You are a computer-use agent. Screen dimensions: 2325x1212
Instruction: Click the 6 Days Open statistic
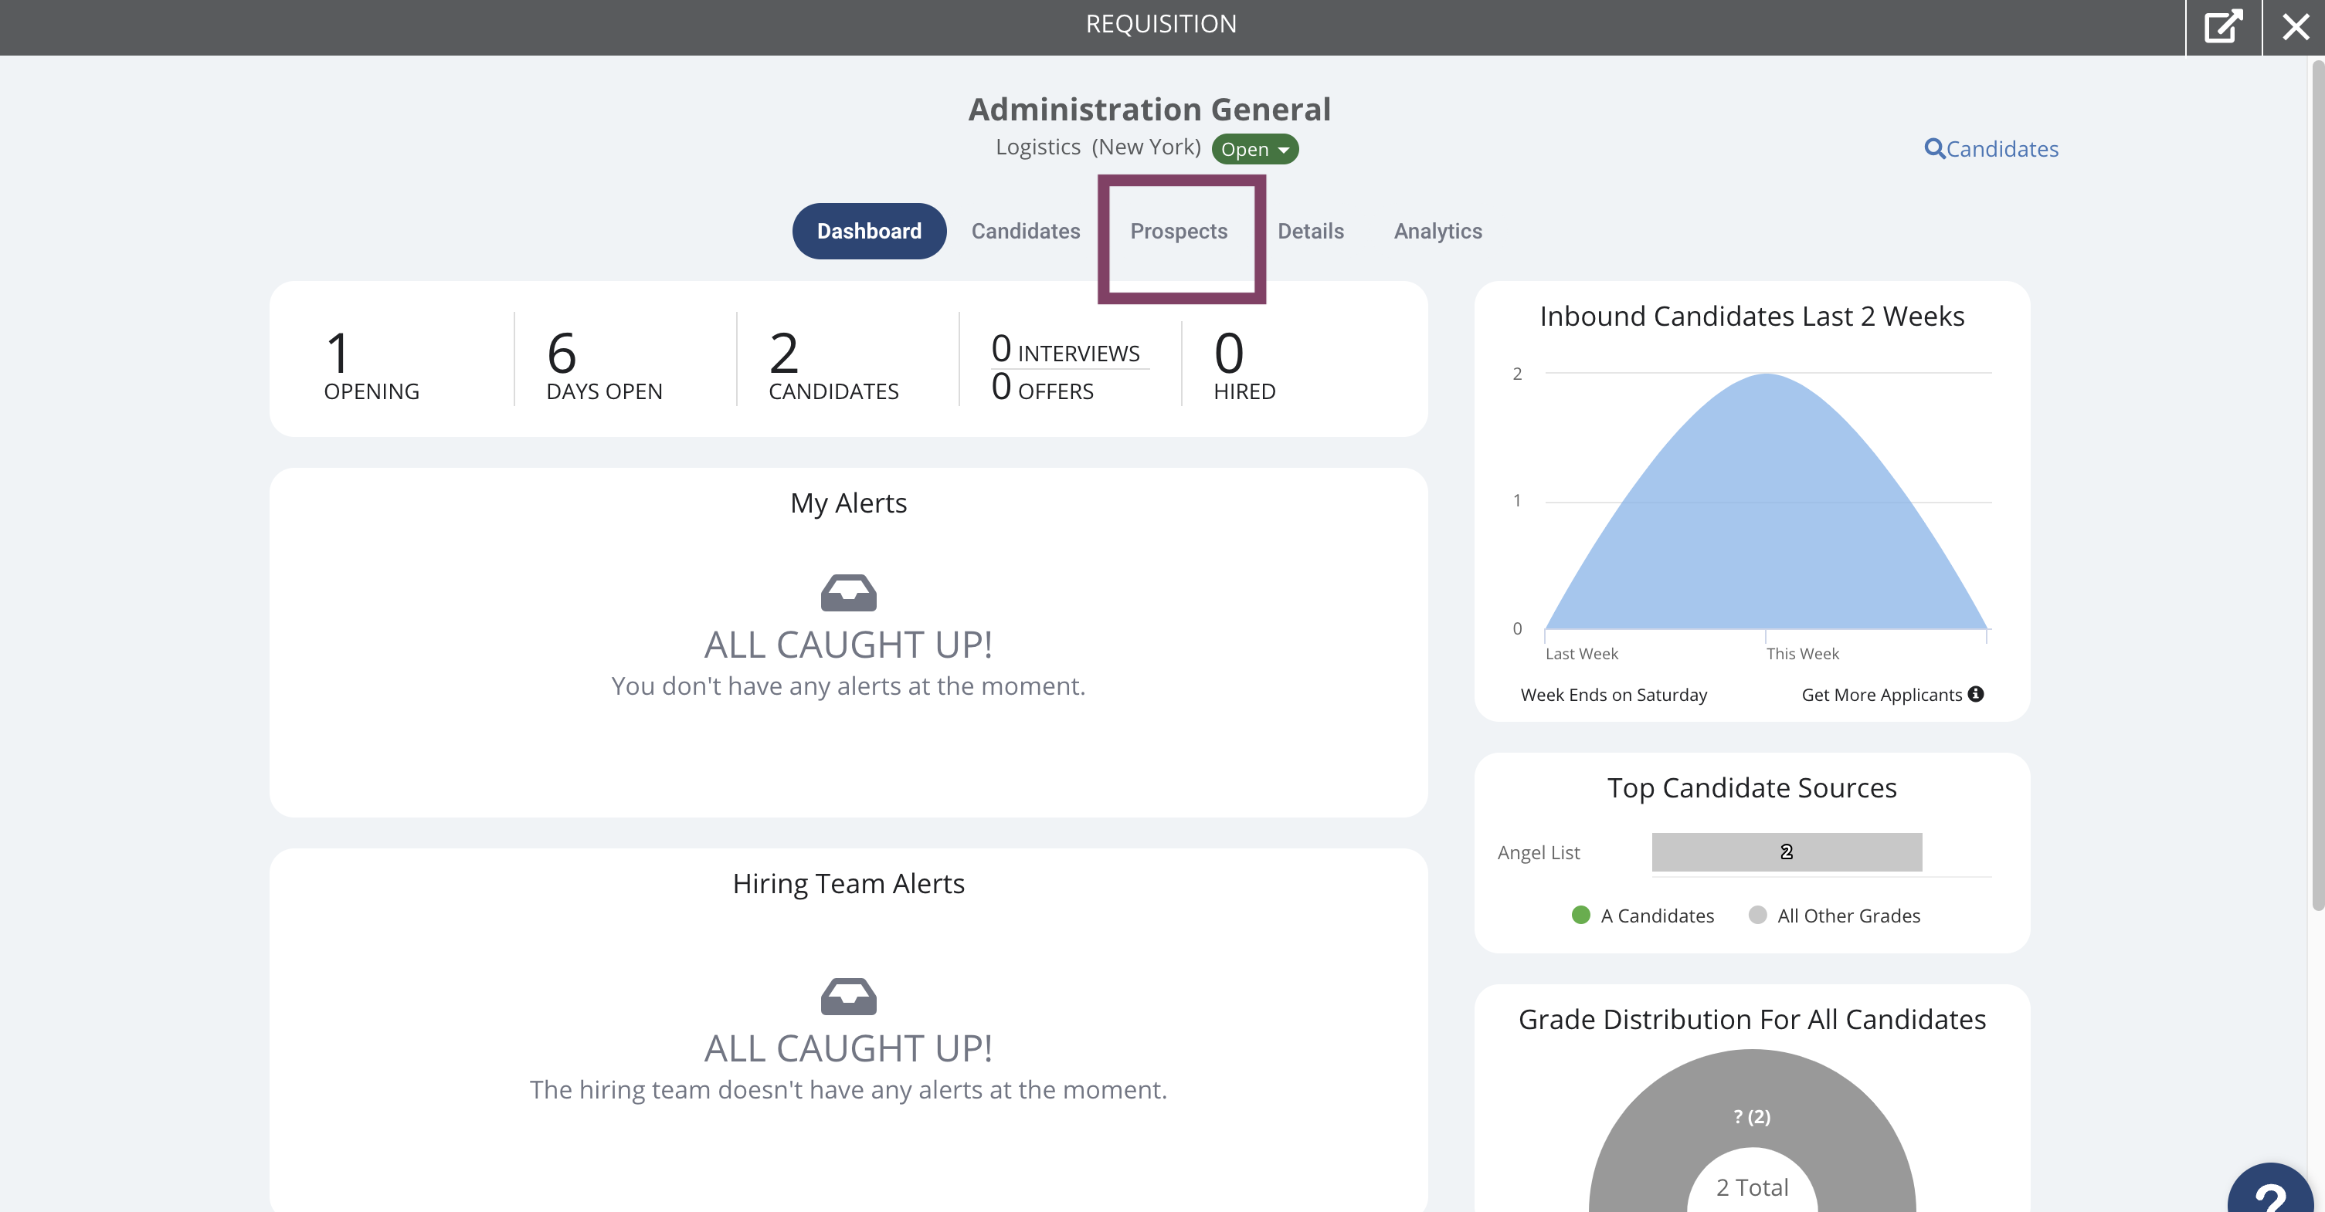pos(605,364)
